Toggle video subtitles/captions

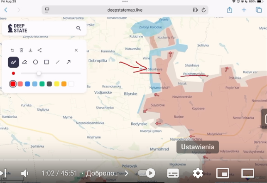(x=173, y=173)
